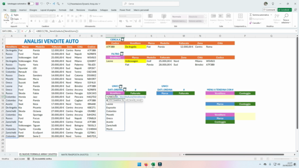Screen dimensions: 299x168
Task: Toggle the Salvataggio automatico switch
Action: (x=30, y=4)
